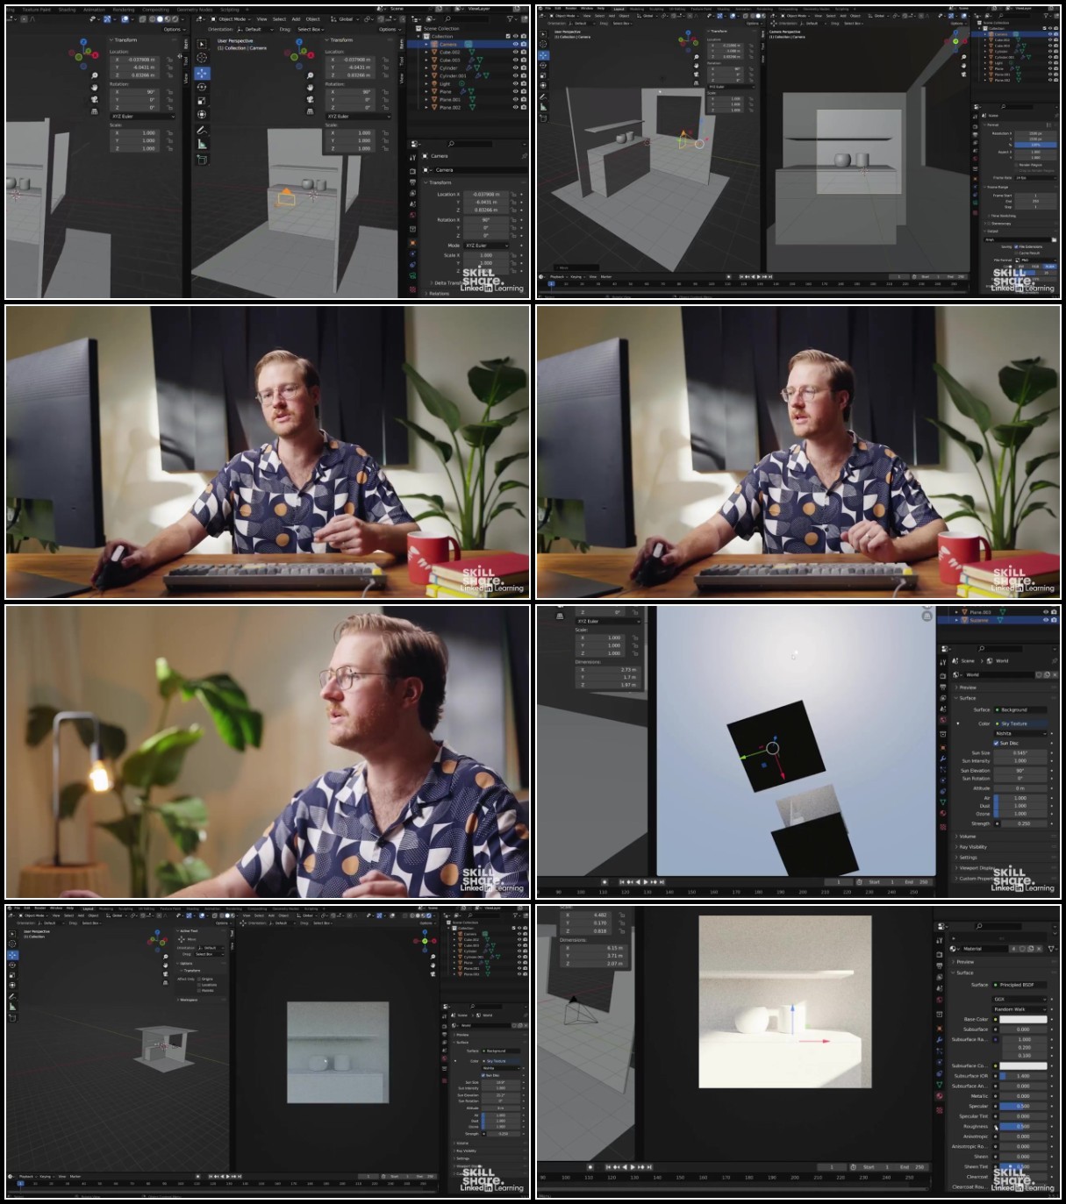This screenshot has width=1066, height=1204.
Task: Switch to the Compositing workspace tab
Action: click(x=155, y=10)
